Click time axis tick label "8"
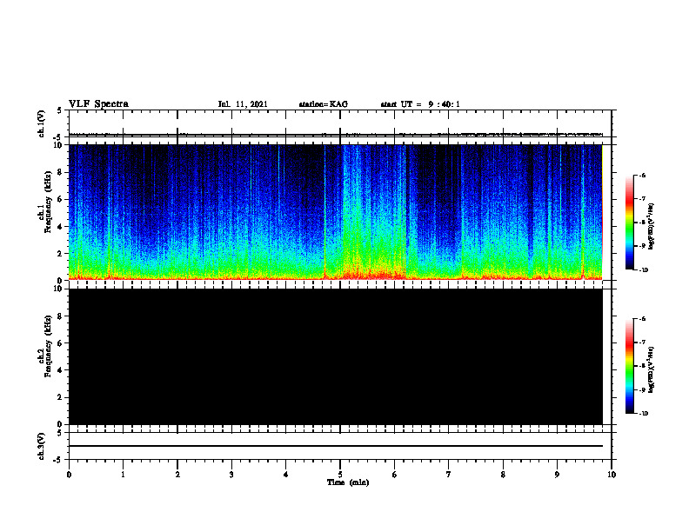 click(503, 475)
